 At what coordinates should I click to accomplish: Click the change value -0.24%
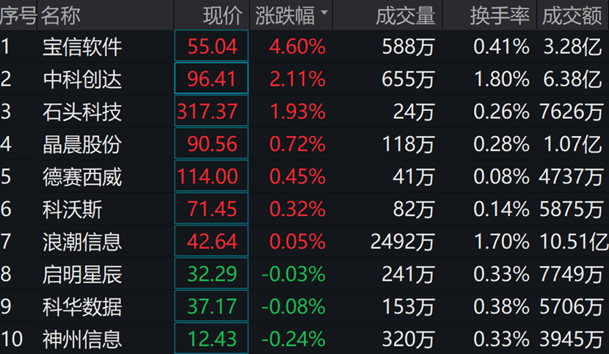tap(293, 339)
